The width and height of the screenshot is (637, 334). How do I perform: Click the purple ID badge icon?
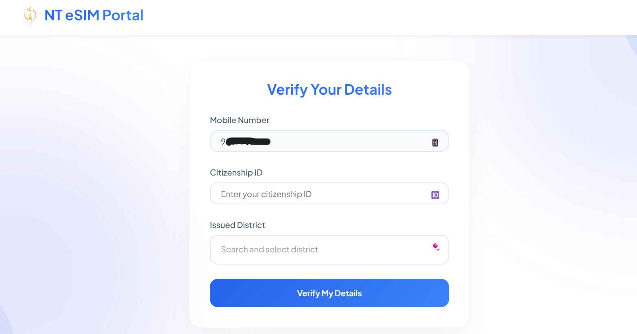pos(435,195)
